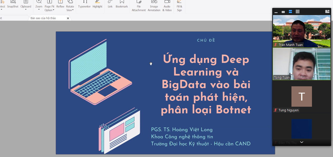Select the two-row vertical strip view
Image resolution: width=333 pixels, height=157 pixels.
coord(290,12)
